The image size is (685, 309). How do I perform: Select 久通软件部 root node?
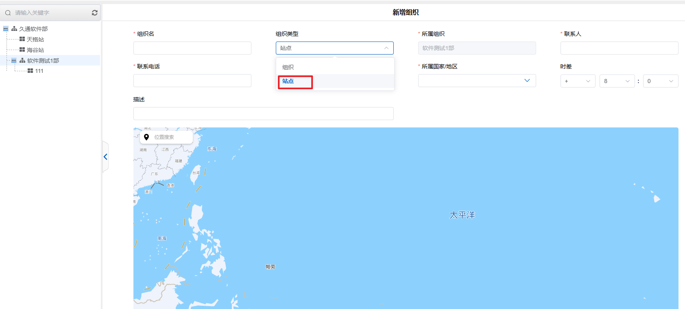33,29
